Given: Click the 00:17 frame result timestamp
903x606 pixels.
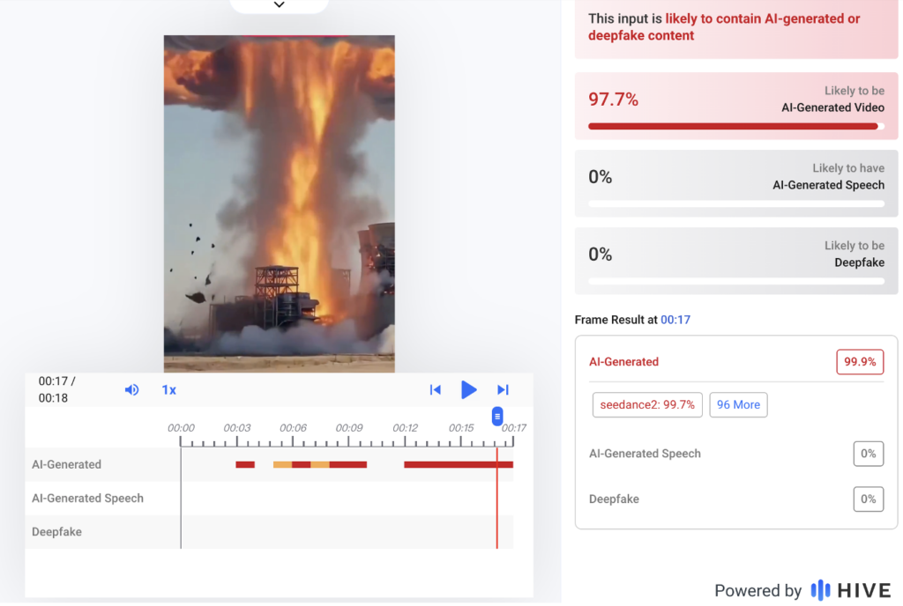Looking at the screenshot, I should (675, 320).
